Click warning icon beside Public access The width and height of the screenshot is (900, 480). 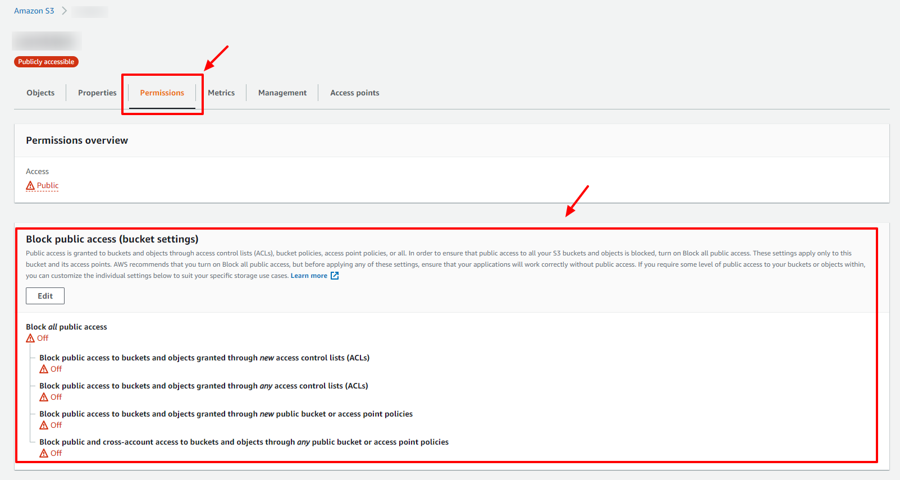click(30, 185)
